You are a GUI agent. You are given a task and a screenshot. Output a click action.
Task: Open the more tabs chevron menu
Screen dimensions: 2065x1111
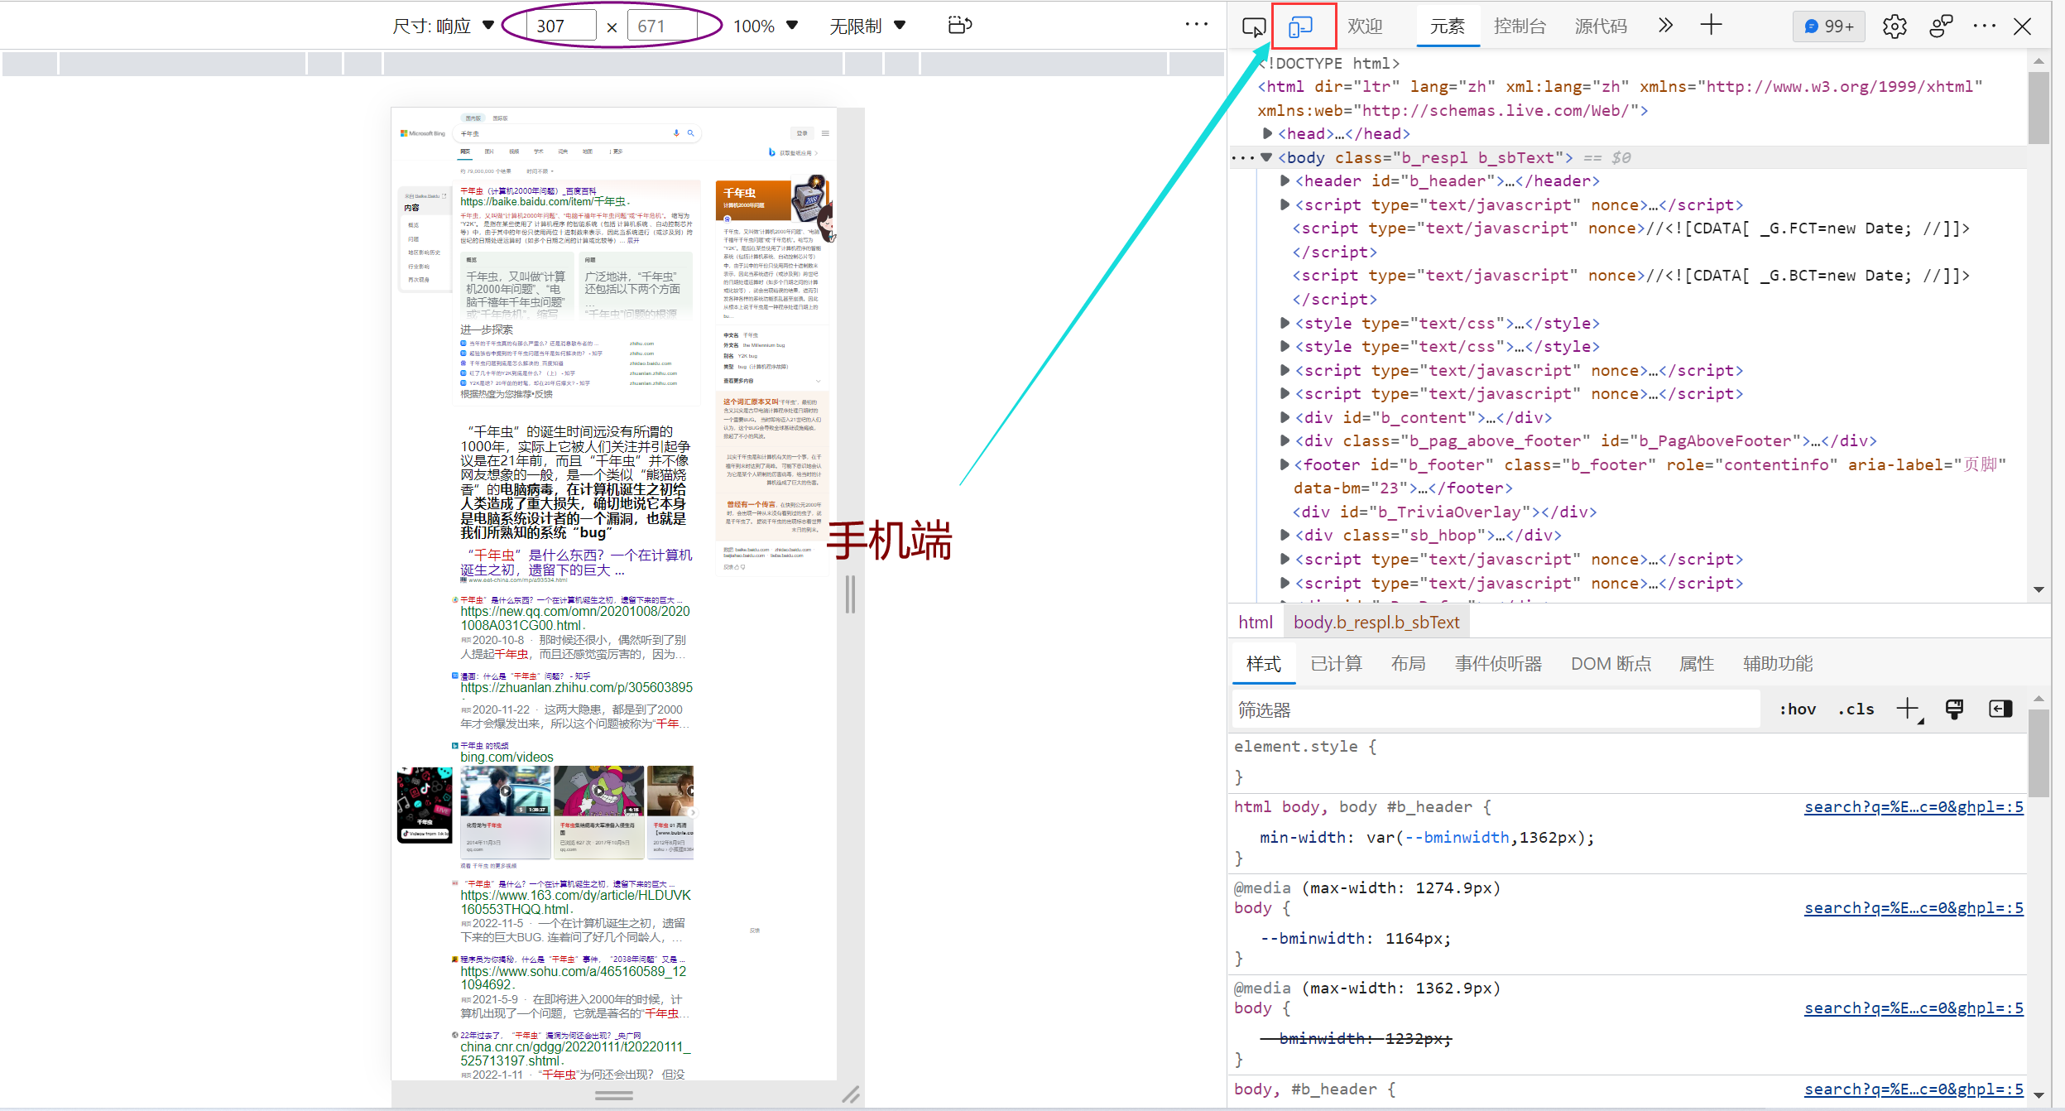click(1665, 25)
